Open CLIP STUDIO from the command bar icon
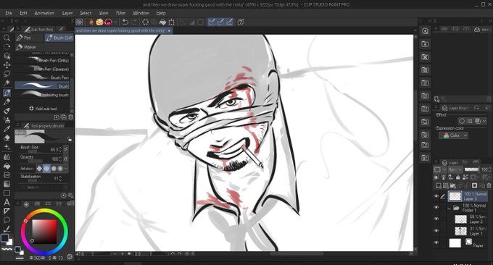 click(79, 22)
